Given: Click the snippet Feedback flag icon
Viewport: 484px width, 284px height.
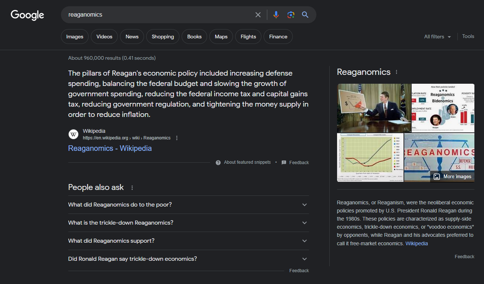Looking at the screenshot, I should [x=284, y=163].
